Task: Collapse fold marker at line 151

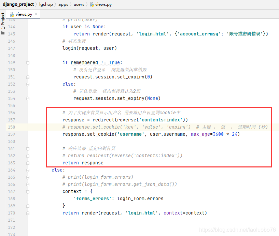Action: tap(28, 77)
